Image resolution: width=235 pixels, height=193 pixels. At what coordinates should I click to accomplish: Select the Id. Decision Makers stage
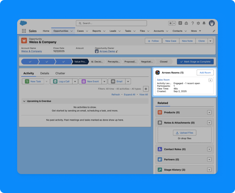(97, 62)
